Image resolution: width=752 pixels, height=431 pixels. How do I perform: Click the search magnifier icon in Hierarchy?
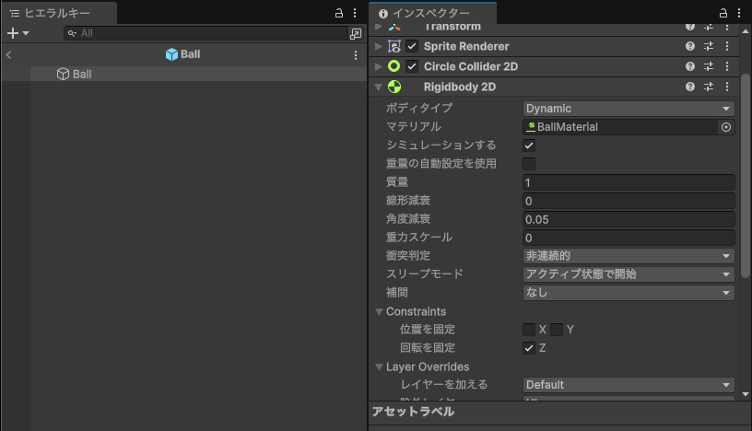pyautogui.click(x=72, y=33)
